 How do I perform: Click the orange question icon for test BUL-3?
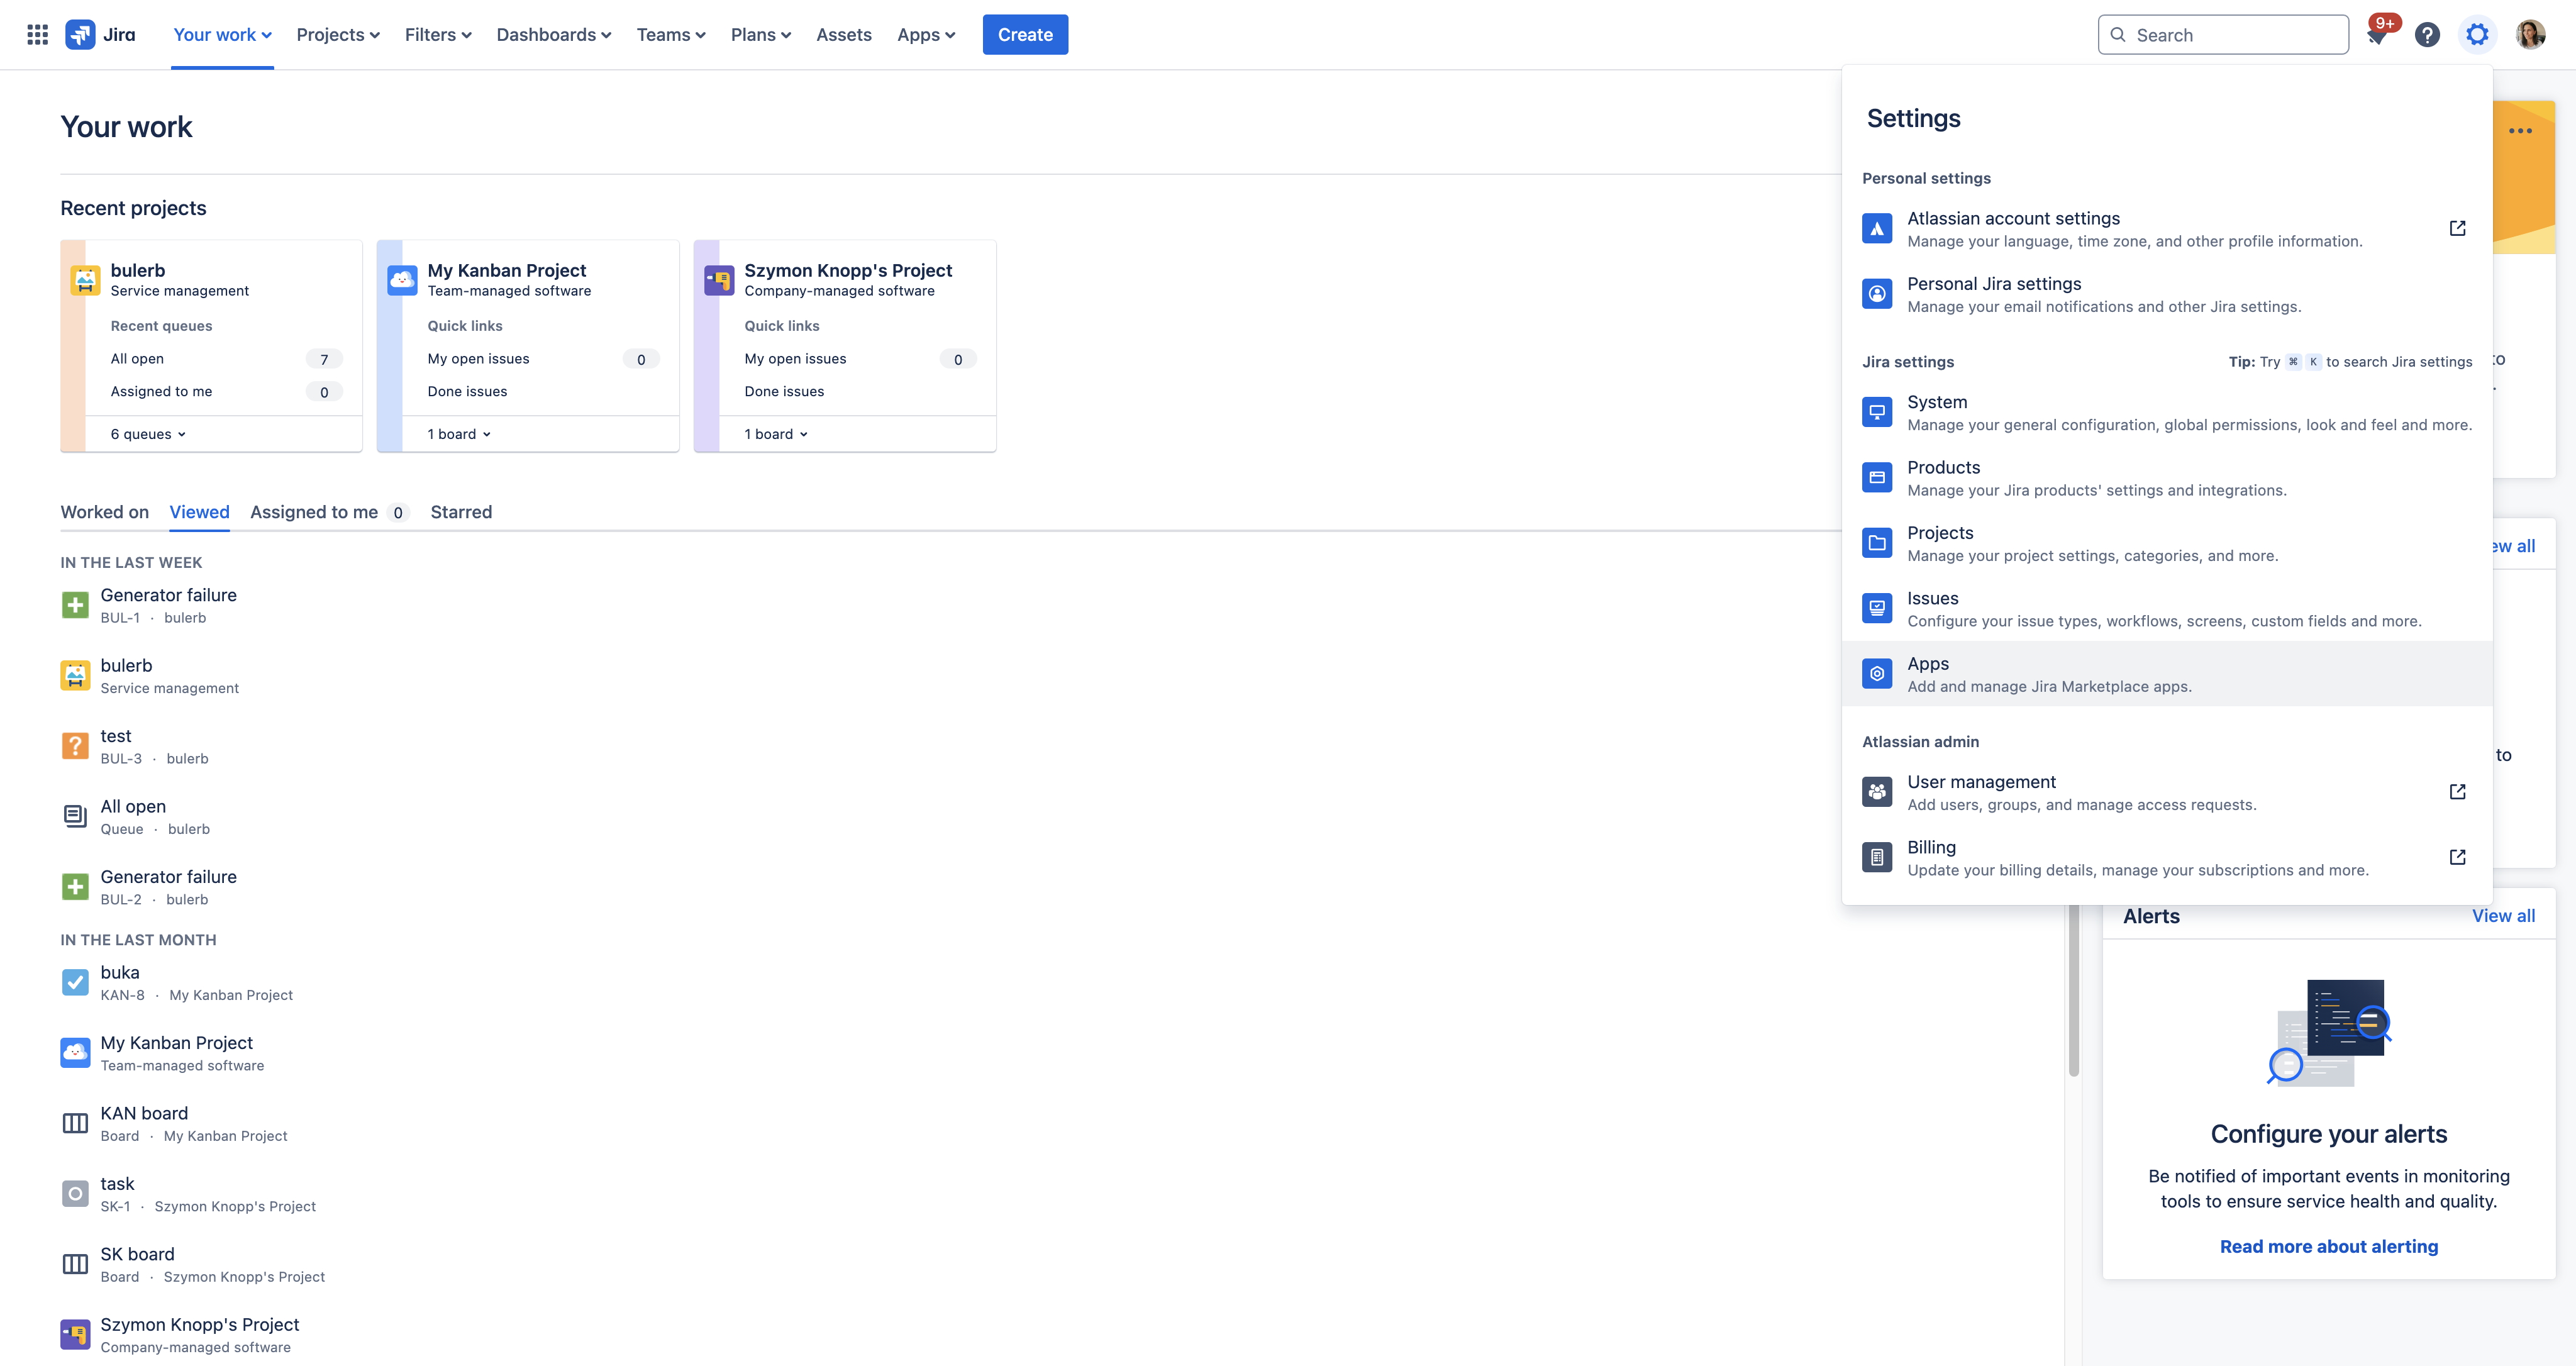point(75,746)
